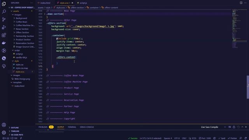This screenshot has height=140, width=249.
Task: Expand the Offers Section folder
Action: [22, 32]
